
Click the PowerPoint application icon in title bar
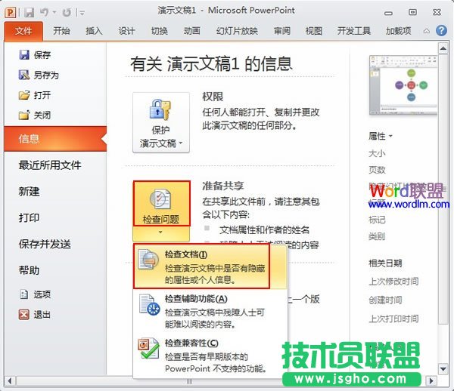[10, 12]
